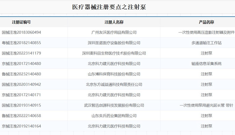Select registrant 广州友沃医疗用品有限公司
235x135 pixels.
(x=114, y=32)
